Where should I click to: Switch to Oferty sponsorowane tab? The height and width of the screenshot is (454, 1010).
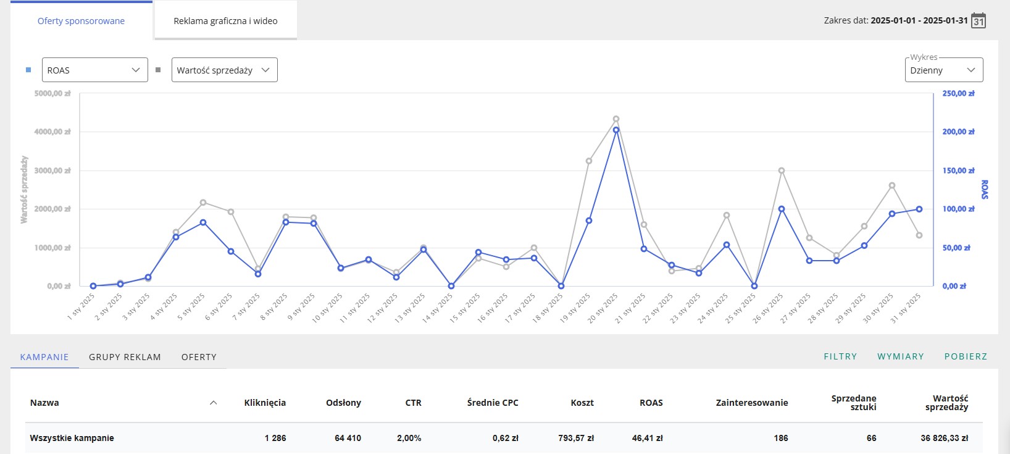(81, 21)
